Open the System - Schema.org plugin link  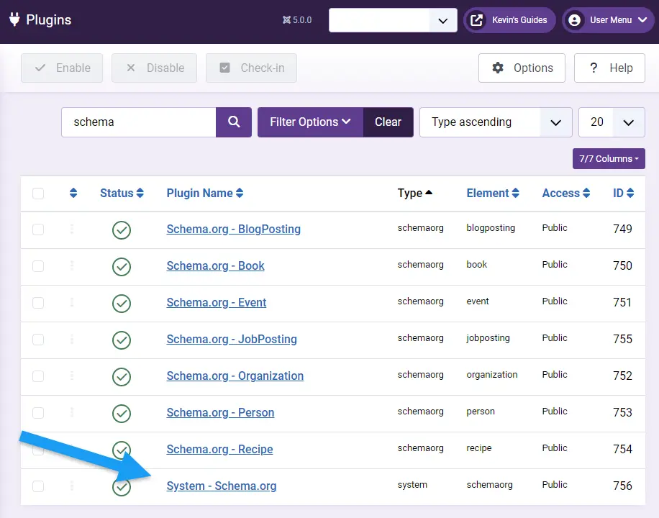(x=221, y=486)
